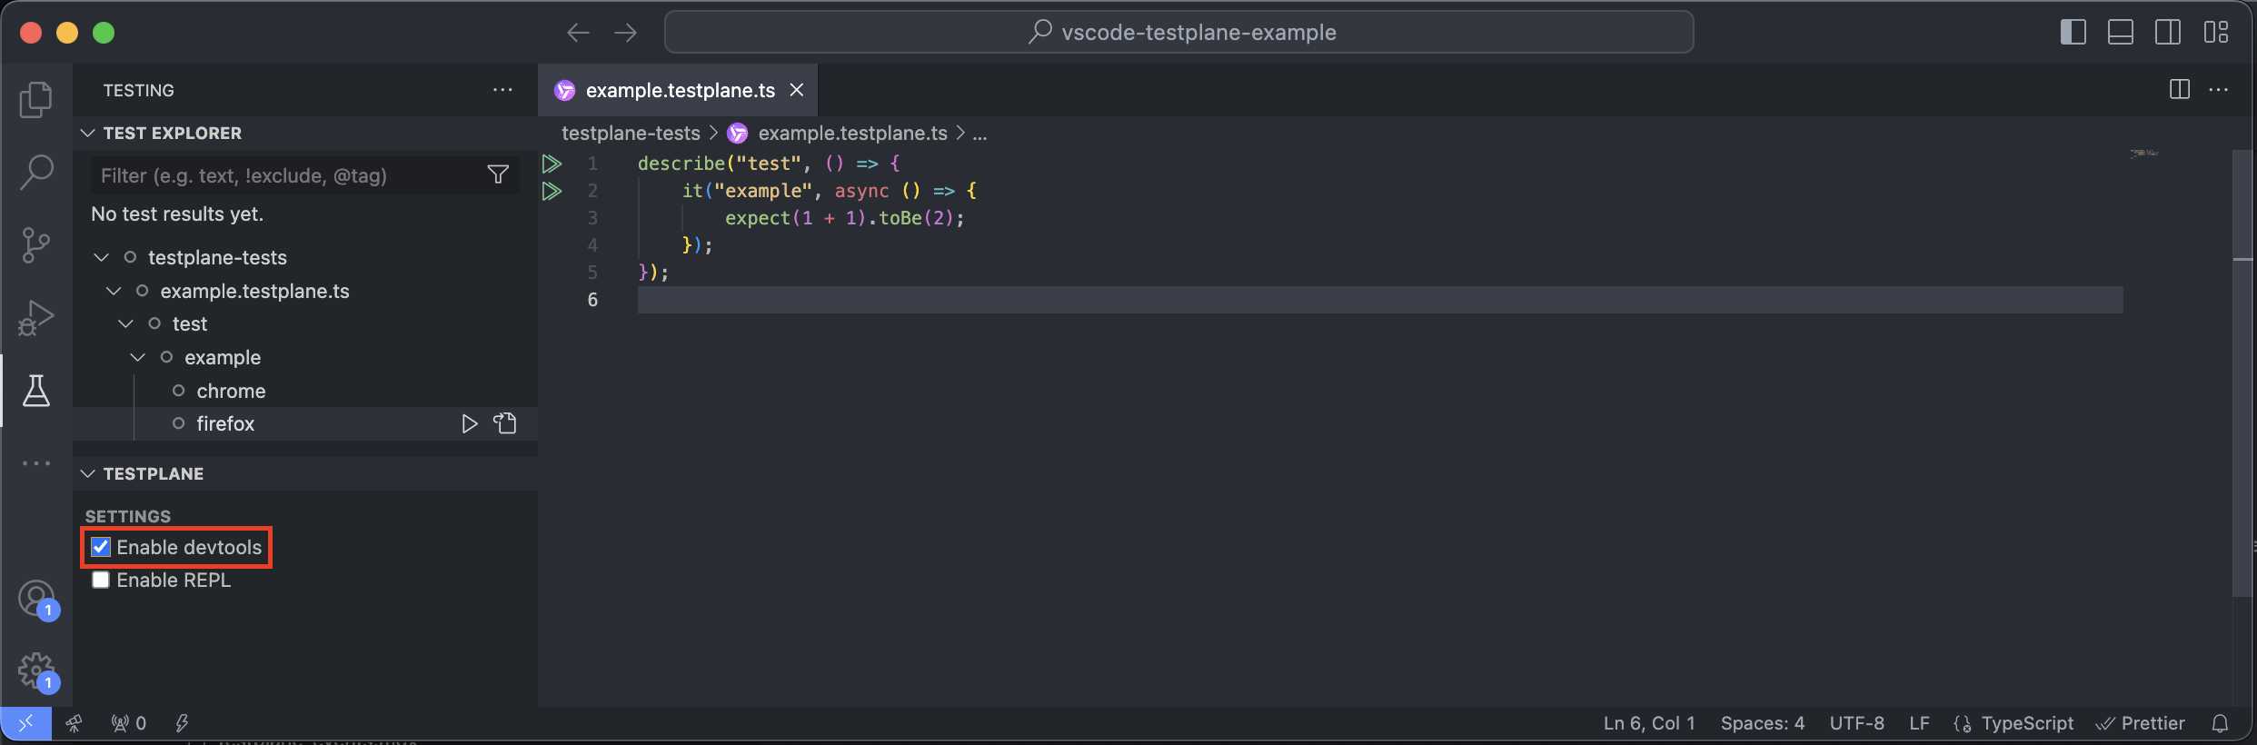Click into the test filter input field

click(286, 175)
